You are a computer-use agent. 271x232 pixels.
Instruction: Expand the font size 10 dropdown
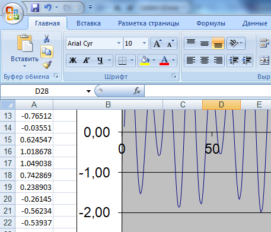[144, 43]
